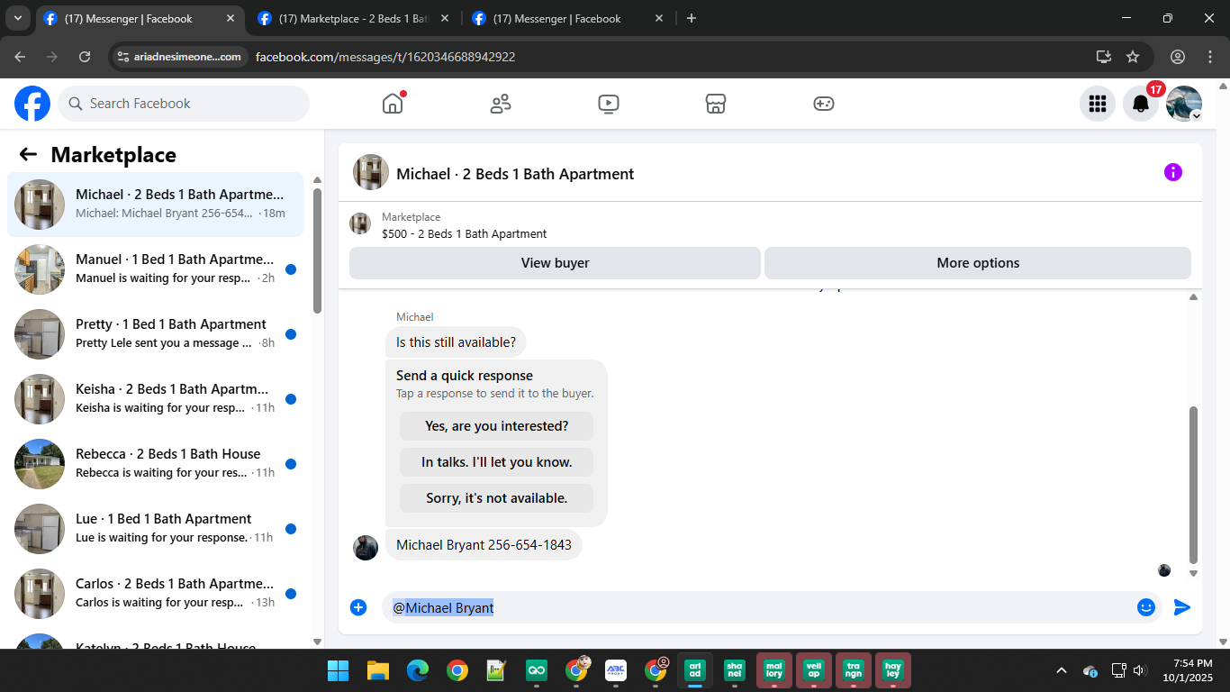Click the install app icon in address bar
1230x692 pixels.
[x=1104, y=57]
